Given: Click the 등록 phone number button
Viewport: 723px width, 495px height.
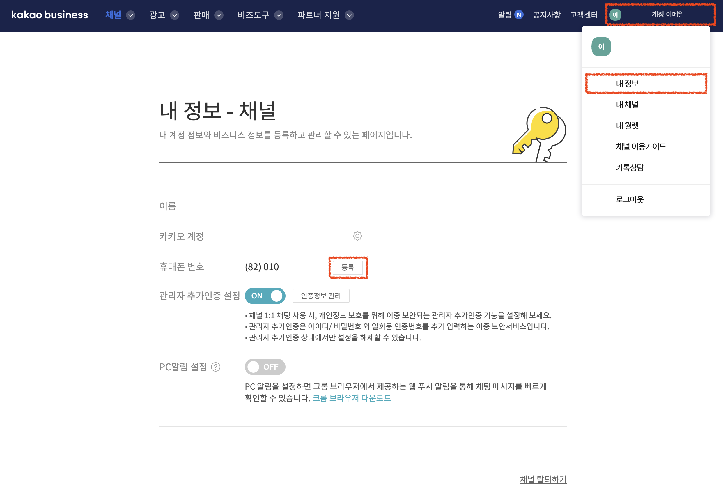Looking at the screenshot, I should 348,267.
